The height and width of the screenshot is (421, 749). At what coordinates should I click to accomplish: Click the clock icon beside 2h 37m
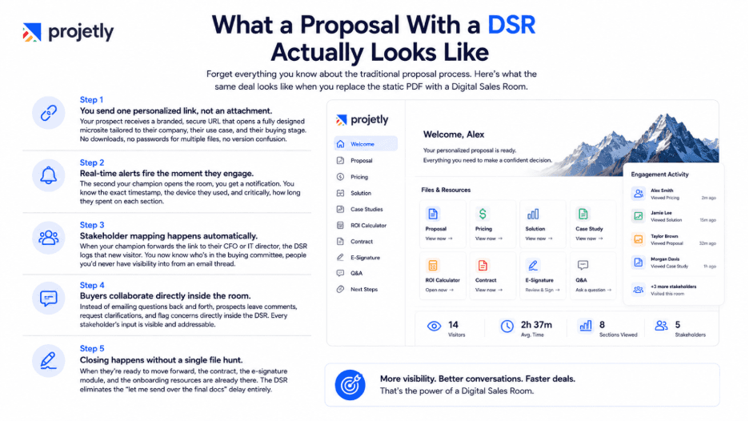click(507, 327)
